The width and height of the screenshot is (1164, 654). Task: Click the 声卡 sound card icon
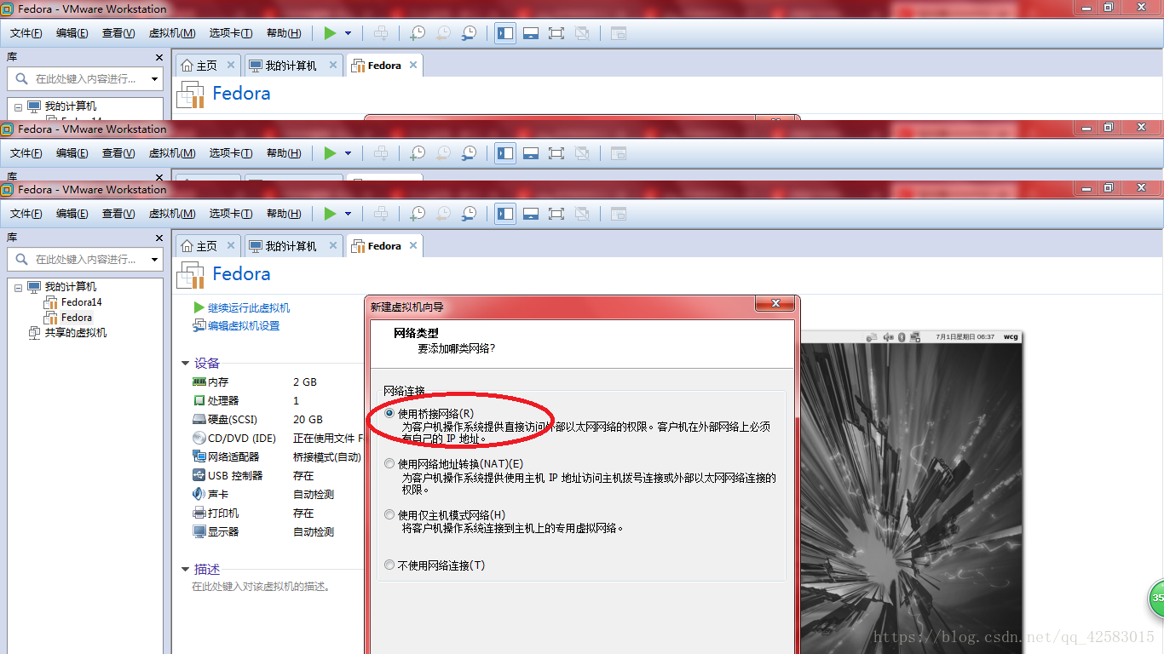(x=199, y=494)
